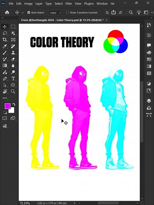Close the Color Theory.psd document tab
The height and width of the screenshot is (205, 154).
pyautogui.click(x=107, y=20)
